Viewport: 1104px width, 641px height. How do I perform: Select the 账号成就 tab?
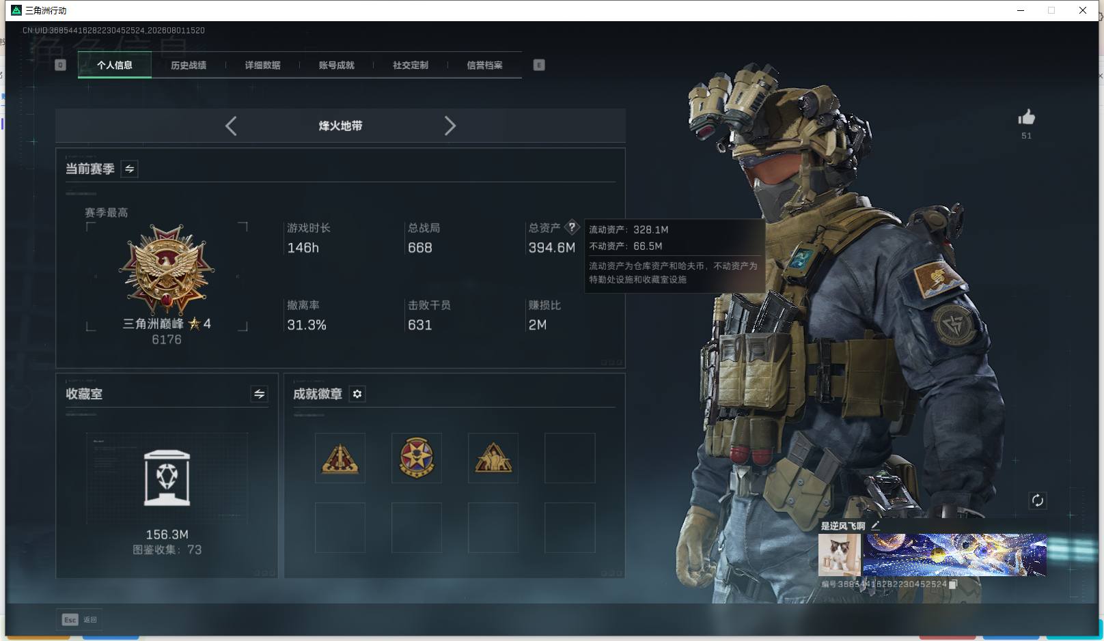(x=336, y=65)
